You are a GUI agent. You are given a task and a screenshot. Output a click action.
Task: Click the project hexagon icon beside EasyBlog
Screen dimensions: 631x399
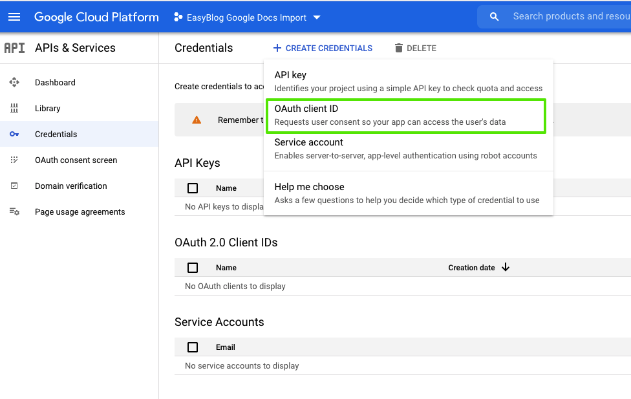pos(178,17)
